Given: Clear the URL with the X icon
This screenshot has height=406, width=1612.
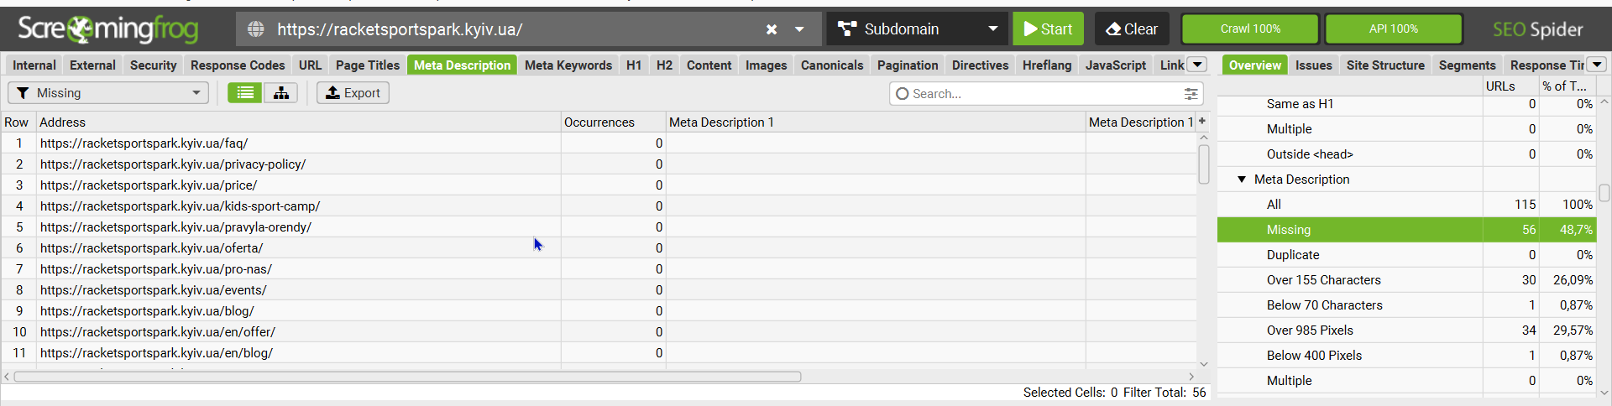Looking at the screenshot, I should (772, 29).
